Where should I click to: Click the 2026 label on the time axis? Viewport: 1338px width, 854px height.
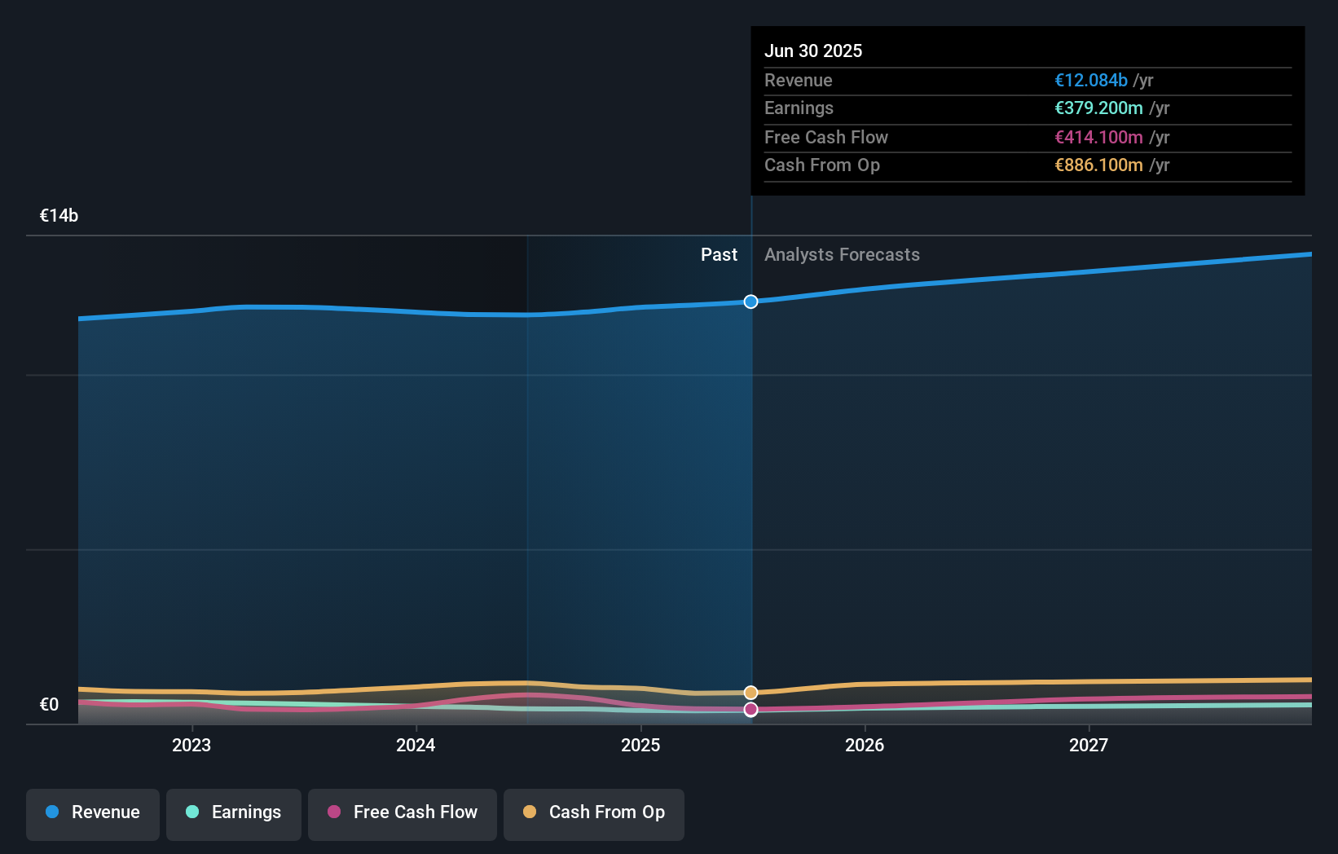(865, 744)
